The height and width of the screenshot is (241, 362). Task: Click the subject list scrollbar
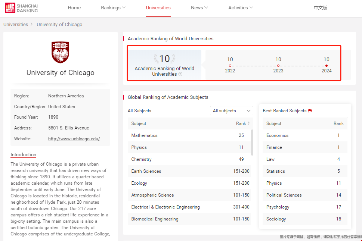click(252, 142)
